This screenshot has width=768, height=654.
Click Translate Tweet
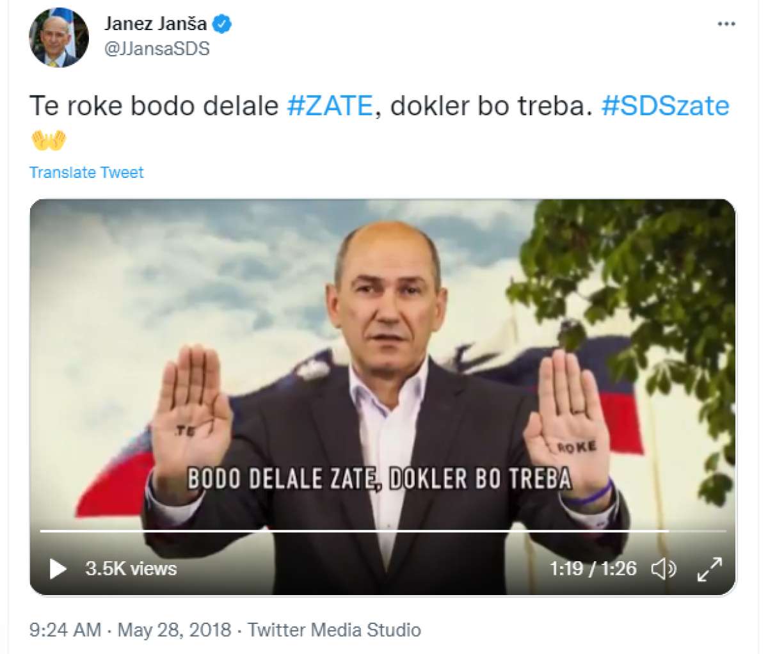pos(86,172)
